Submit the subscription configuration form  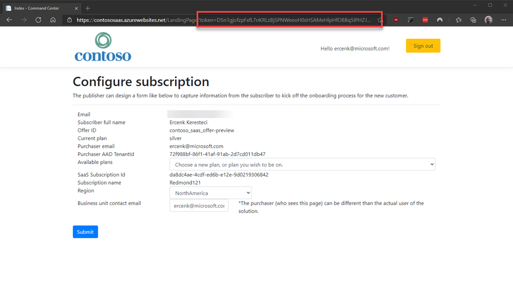click(x=86, y=232)
